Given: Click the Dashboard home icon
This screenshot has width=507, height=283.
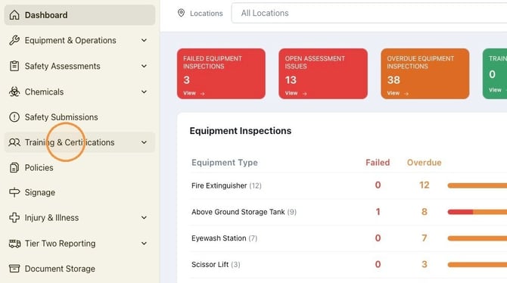Looking at the screenshot, I should (x=14, y=15).
